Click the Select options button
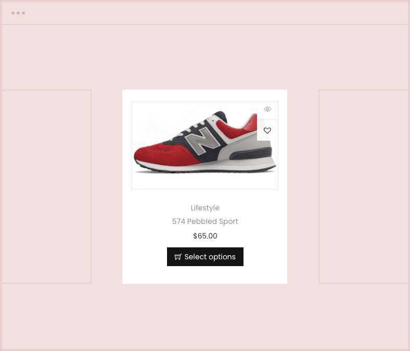Image resolution: width=410 pixels, height=351 pixels. [205, 257]
